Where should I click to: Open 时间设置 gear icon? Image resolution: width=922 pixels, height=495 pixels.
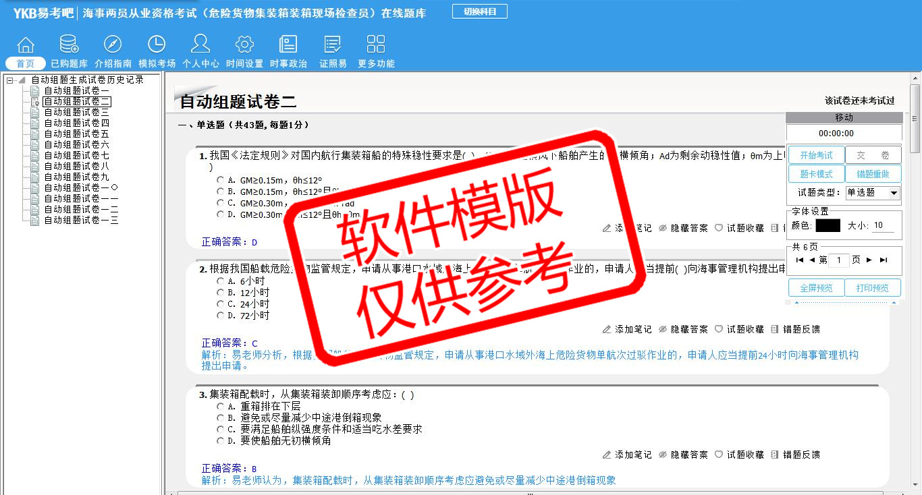point(244,45)
